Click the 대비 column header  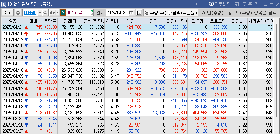(x=33, y=21)
